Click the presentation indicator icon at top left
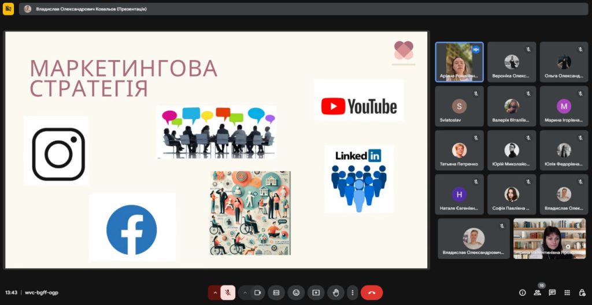This screenshot has height=305, width=592. click(8, 9)
